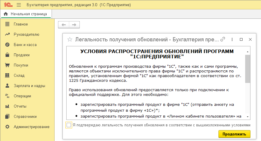Click the license text scrollbar thumb

pyautogui.click(x=248, y=69)
